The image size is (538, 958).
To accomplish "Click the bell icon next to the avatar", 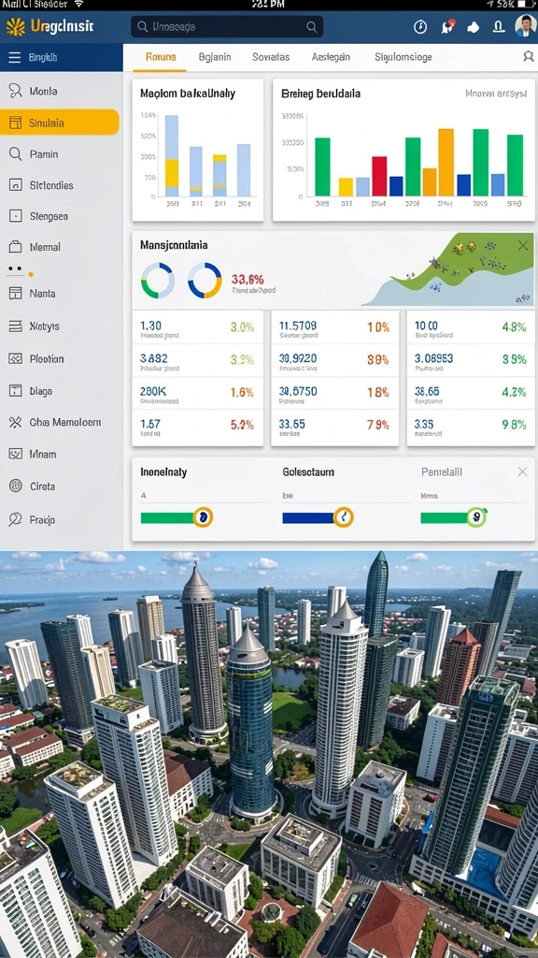I will click(x=499, y=27).
